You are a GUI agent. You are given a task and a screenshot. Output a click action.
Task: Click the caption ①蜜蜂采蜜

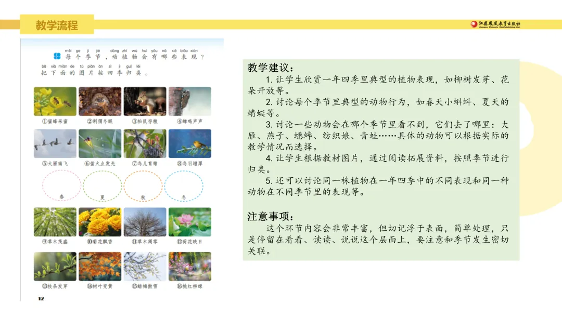pyautogui.click(x=55, y=121)
